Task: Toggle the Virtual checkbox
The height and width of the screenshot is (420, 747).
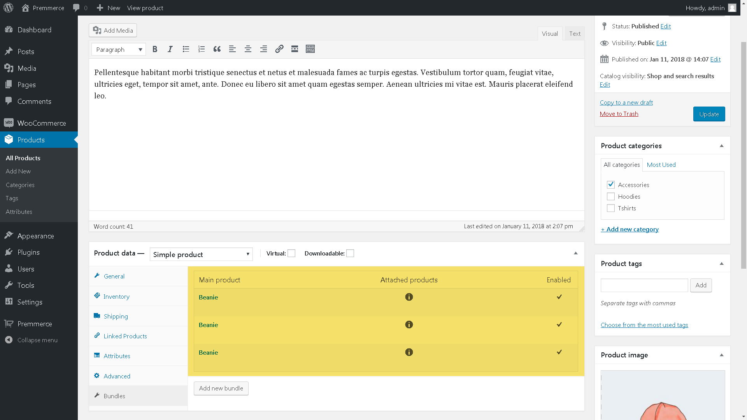Action: 291,254
